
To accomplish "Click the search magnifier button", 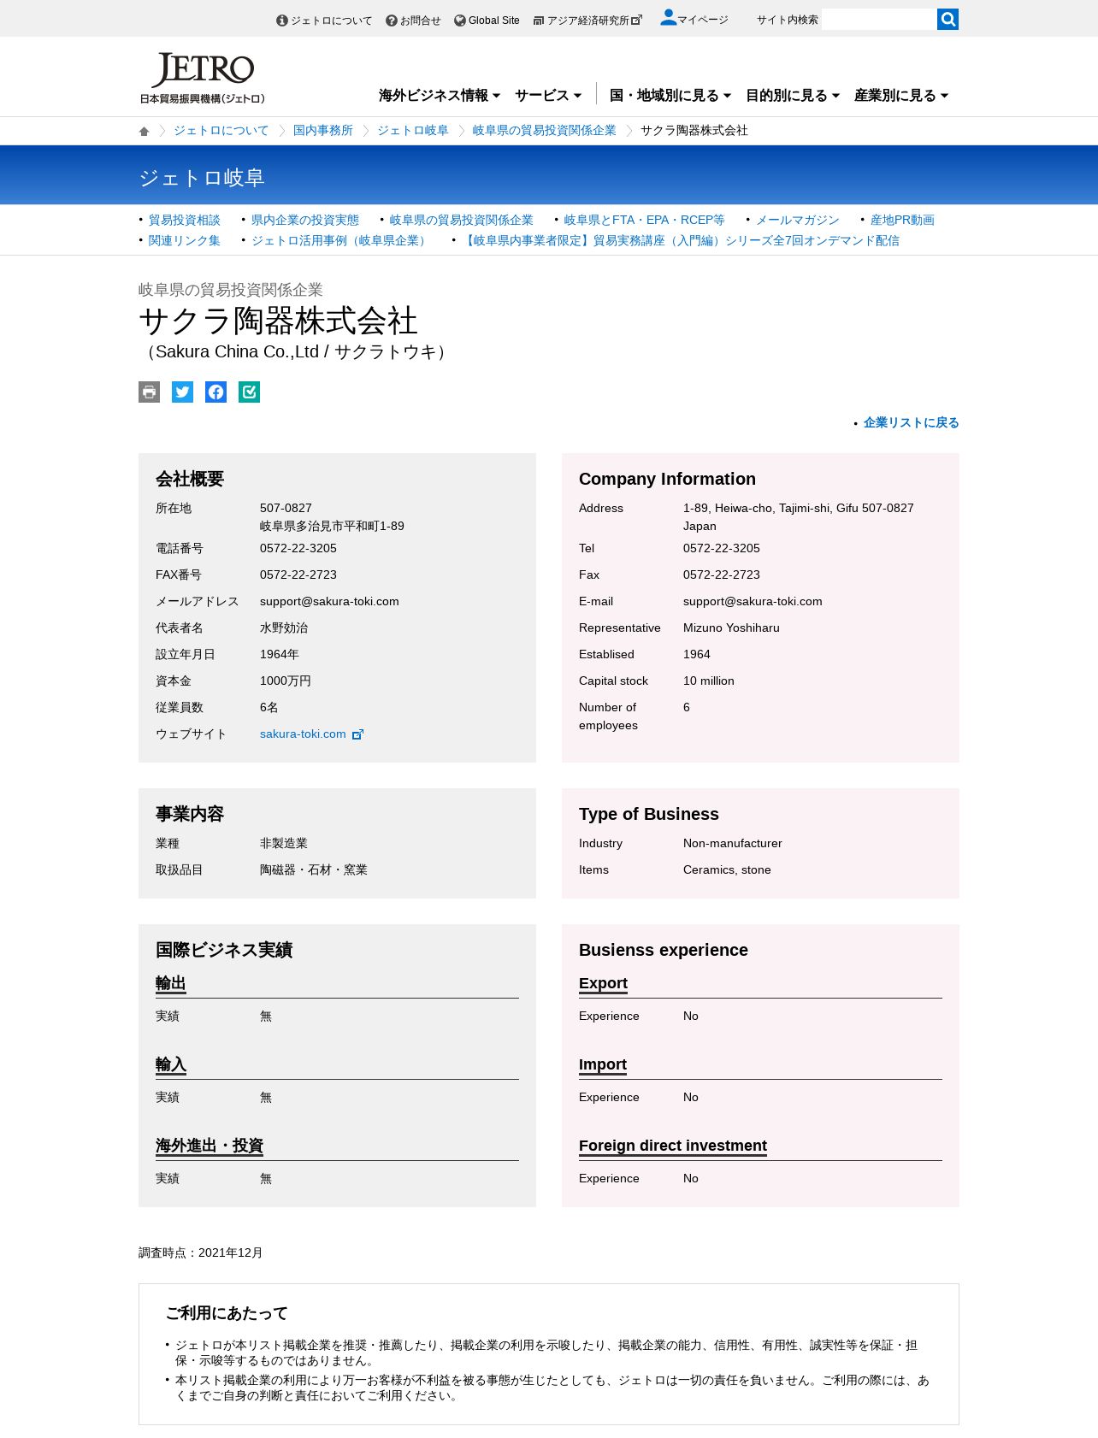I will pyautogui.click(x=947, y=19).
